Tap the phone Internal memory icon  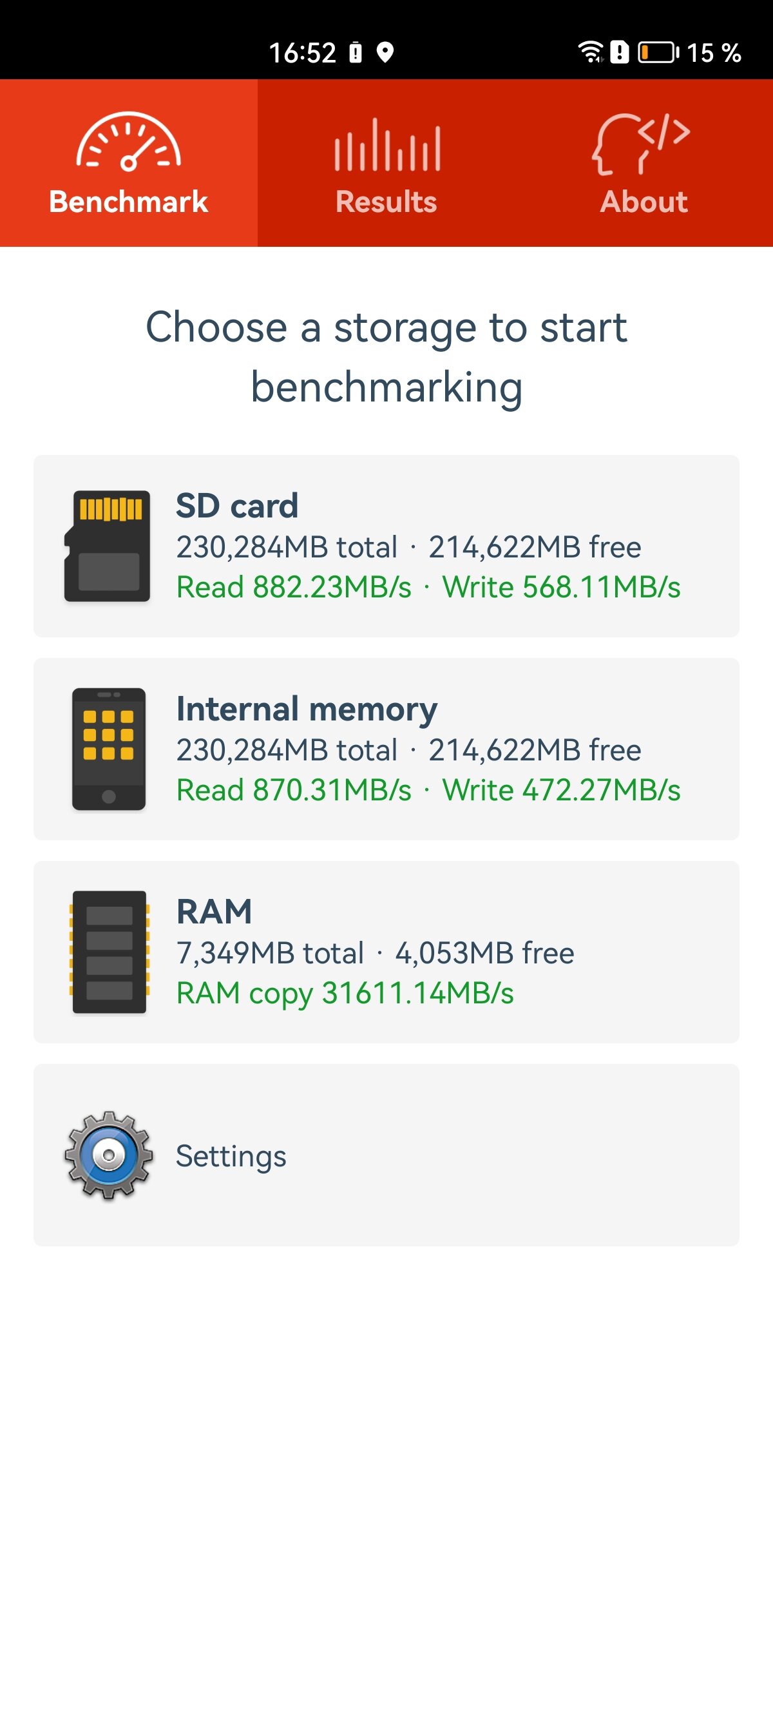pos(109,749)
